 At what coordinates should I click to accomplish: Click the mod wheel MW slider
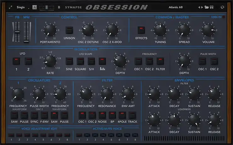pos(26,32)
